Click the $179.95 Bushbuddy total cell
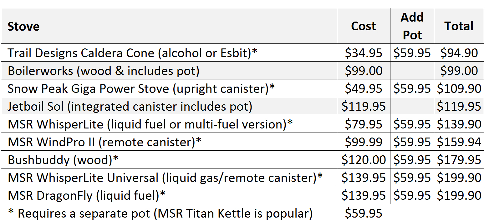The image size is (489, 221). [459, 160]
